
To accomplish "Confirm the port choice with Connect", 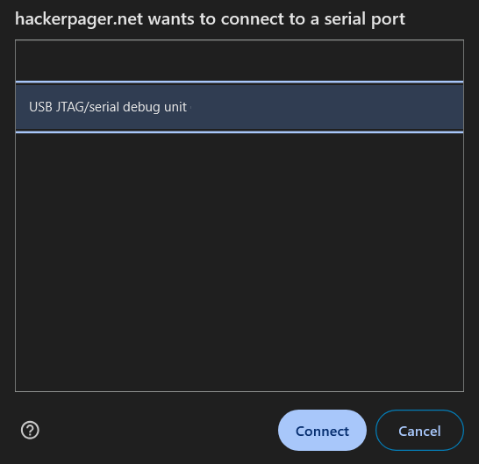I will (322, 430).
